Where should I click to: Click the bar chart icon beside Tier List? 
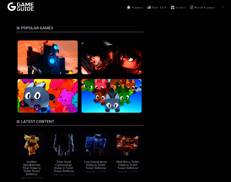(x=149, y=7)
